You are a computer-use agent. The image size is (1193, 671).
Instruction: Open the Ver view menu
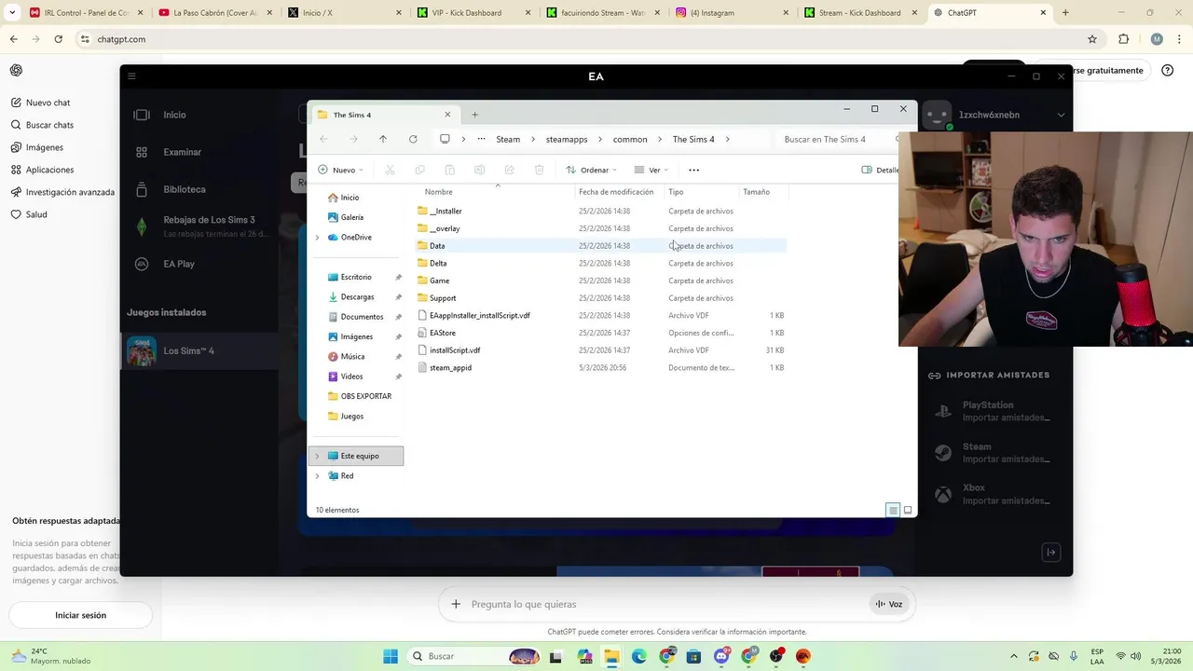coord(651,170)
